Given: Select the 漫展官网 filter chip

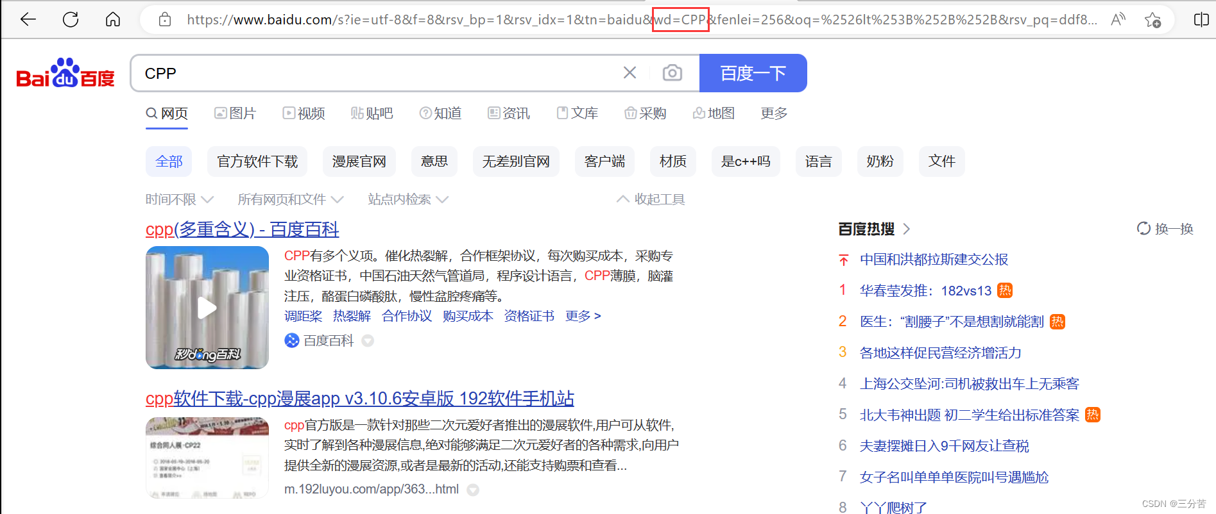Looking at the screenshot, I should pyautogui.click(x=359, y=162).
